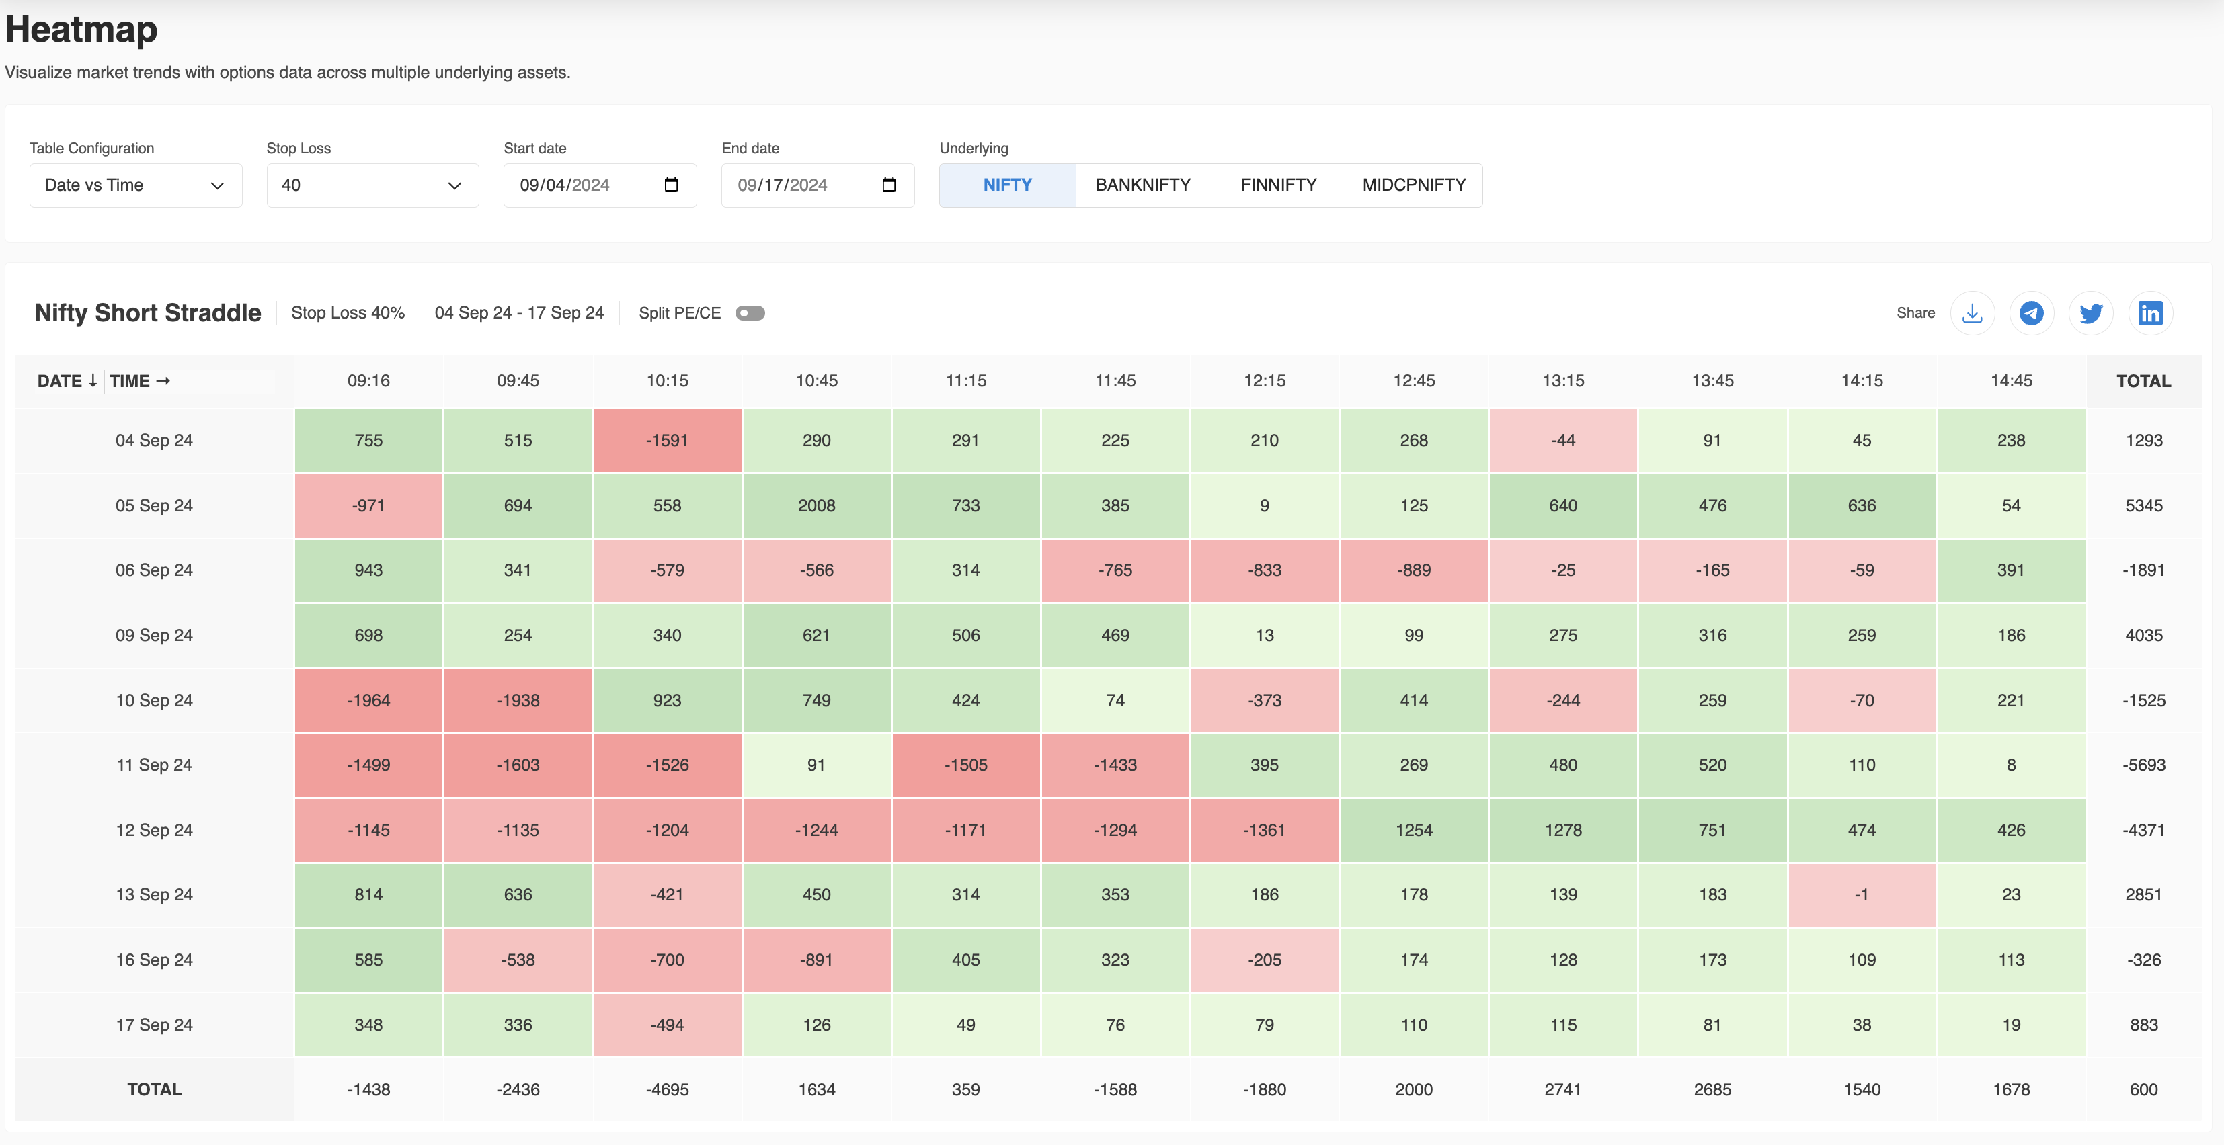Click the TIME column header label
This screenshot has height=1145, width=2224.
coord(139,382)
